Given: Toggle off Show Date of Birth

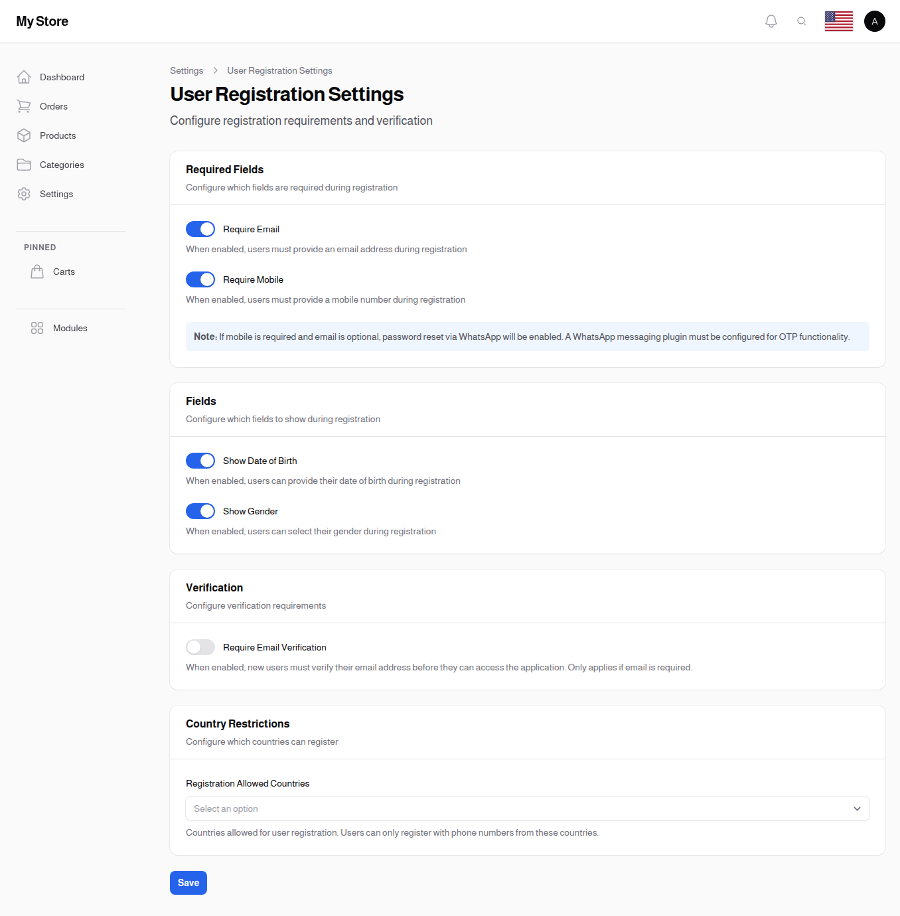Looking at the screenshot, I should click(200, 461).
